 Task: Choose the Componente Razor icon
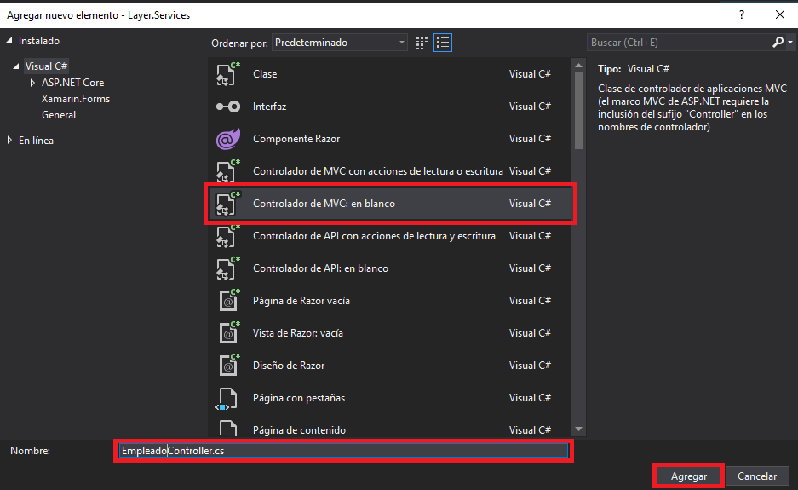click(x=227, y=139)
